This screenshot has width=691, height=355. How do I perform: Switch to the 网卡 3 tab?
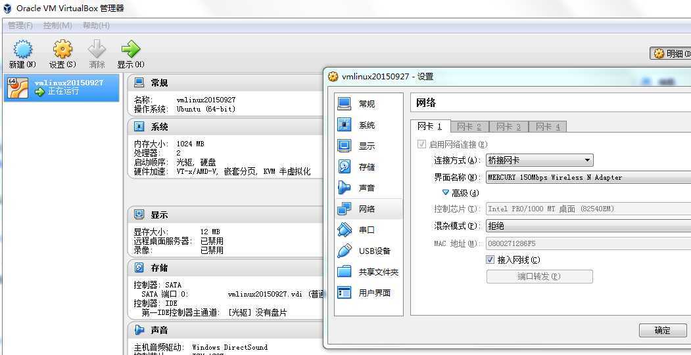click(x=509, y=127)
